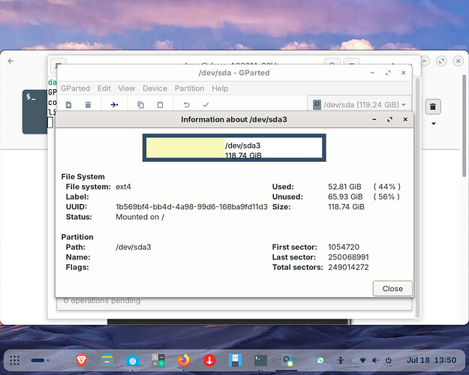The width and height of the screenshot is (469, 375).
Task: Click the power icon in the system tray
Action: click(388, 360)
